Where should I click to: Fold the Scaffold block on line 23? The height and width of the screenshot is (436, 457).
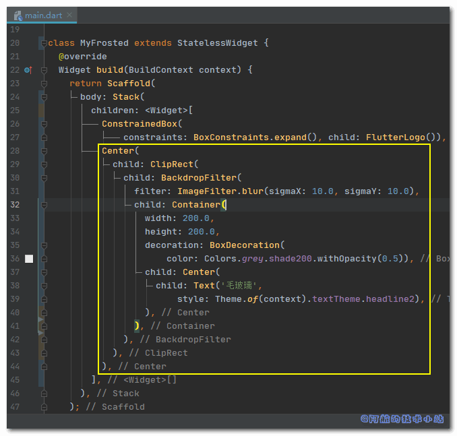pyautogui.click(x=42, y=84)
